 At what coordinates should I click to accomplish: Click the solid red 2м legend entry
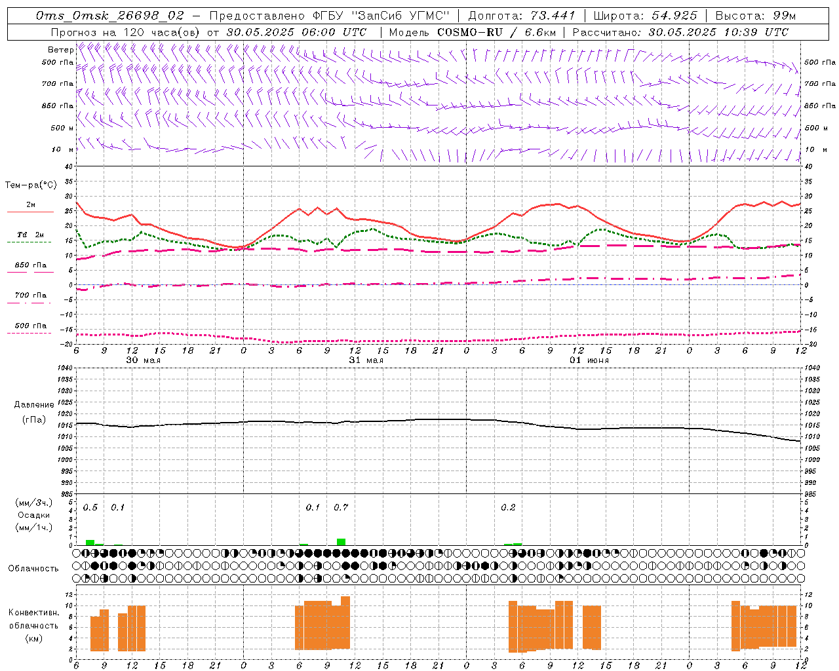coord(30,207)
